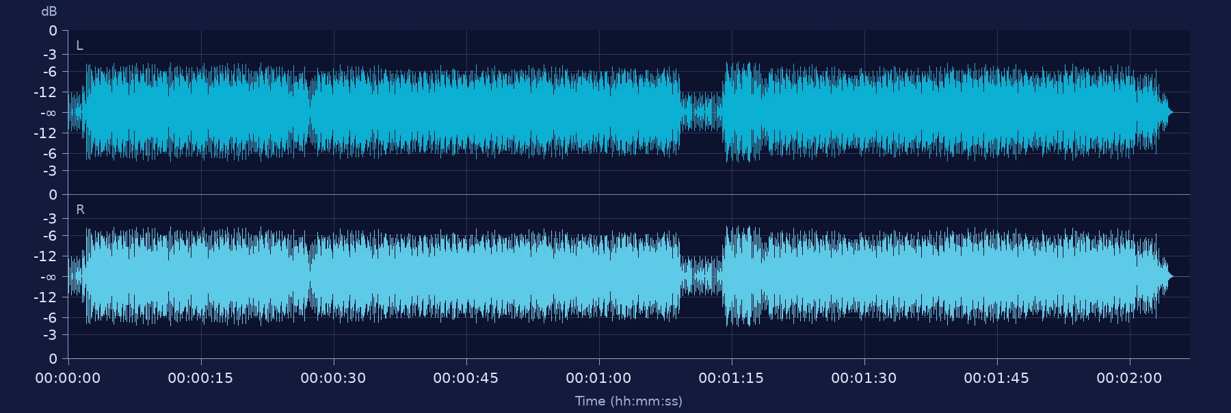Click the 00:01:45 time axis label
Screen dimensions: 1231x413
[x=996, y=378]
